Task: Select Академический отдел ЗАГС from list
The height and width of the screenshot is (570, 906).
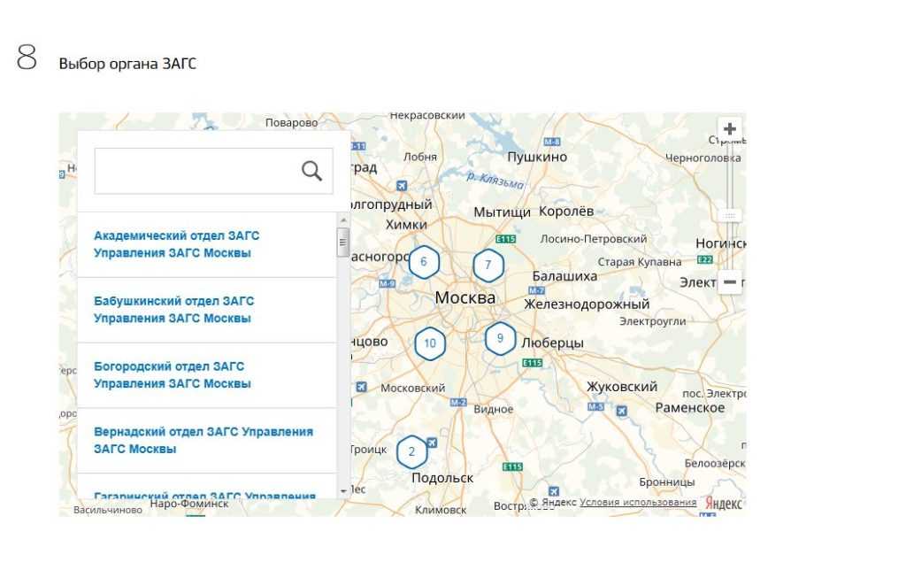Action: [x=177, y=244]
